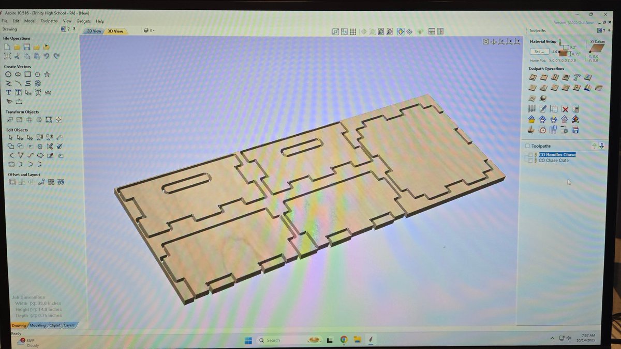Open the Model menu
Viewport: 621px width, 349px height.
tap(30, 21)
